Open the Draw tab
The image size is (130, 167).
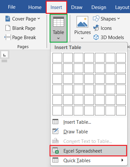(x=77, y=7)
